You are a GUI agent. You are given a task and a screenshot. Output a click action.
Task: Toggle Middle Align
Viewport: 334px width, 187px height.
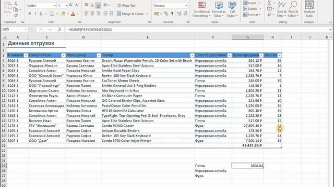92,5
